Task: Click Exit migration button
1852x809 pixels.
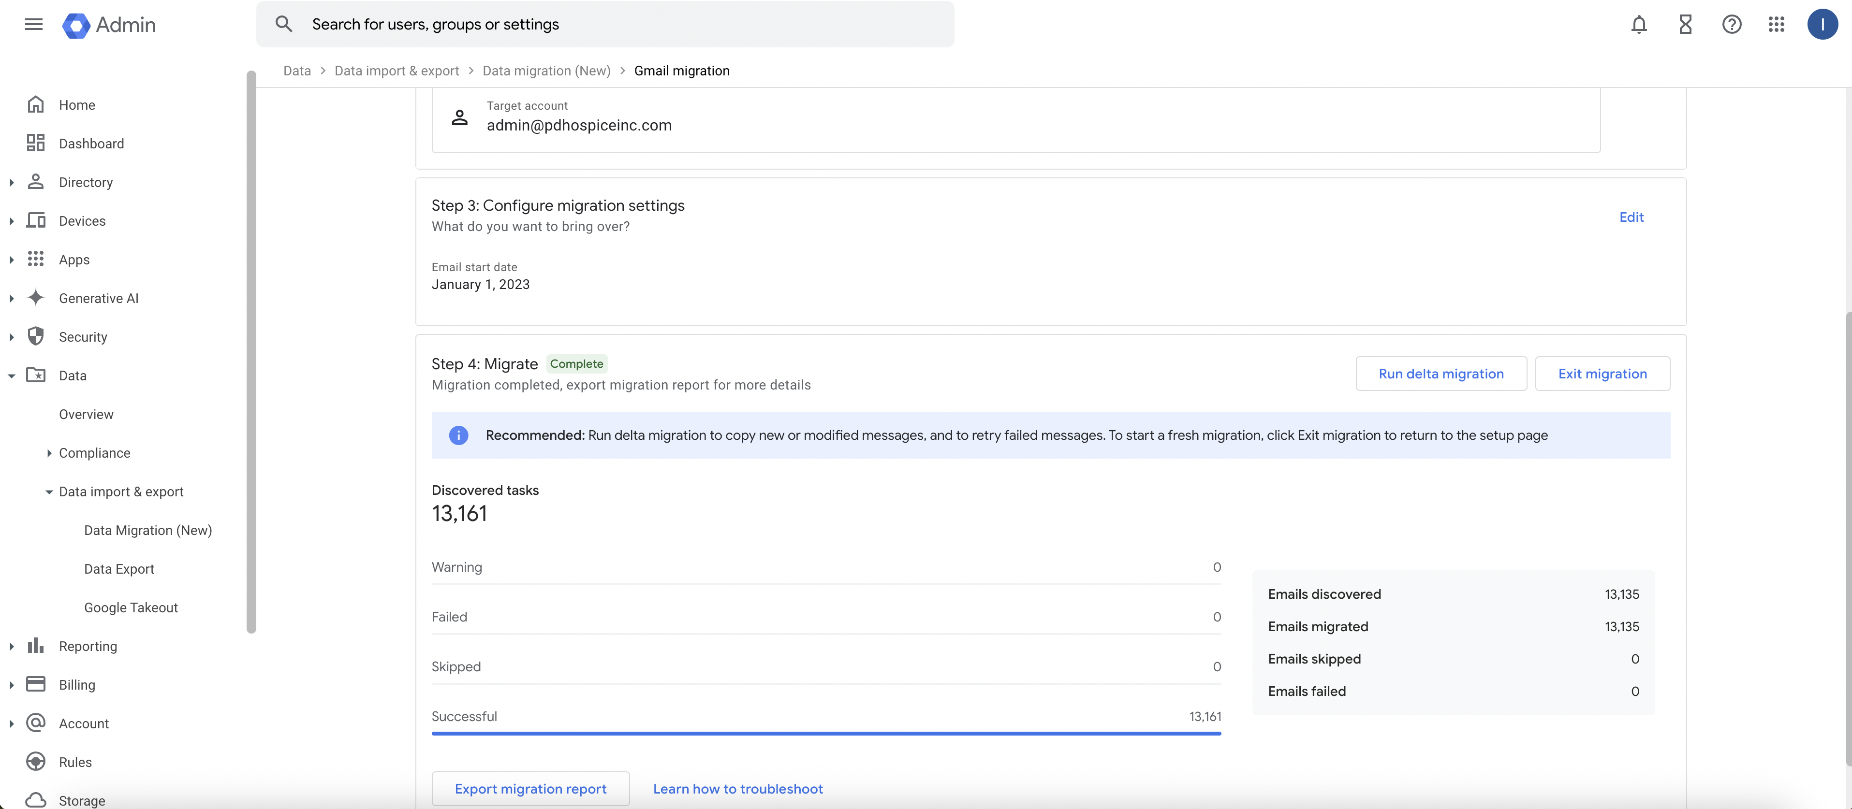Action: (1602, 374)
